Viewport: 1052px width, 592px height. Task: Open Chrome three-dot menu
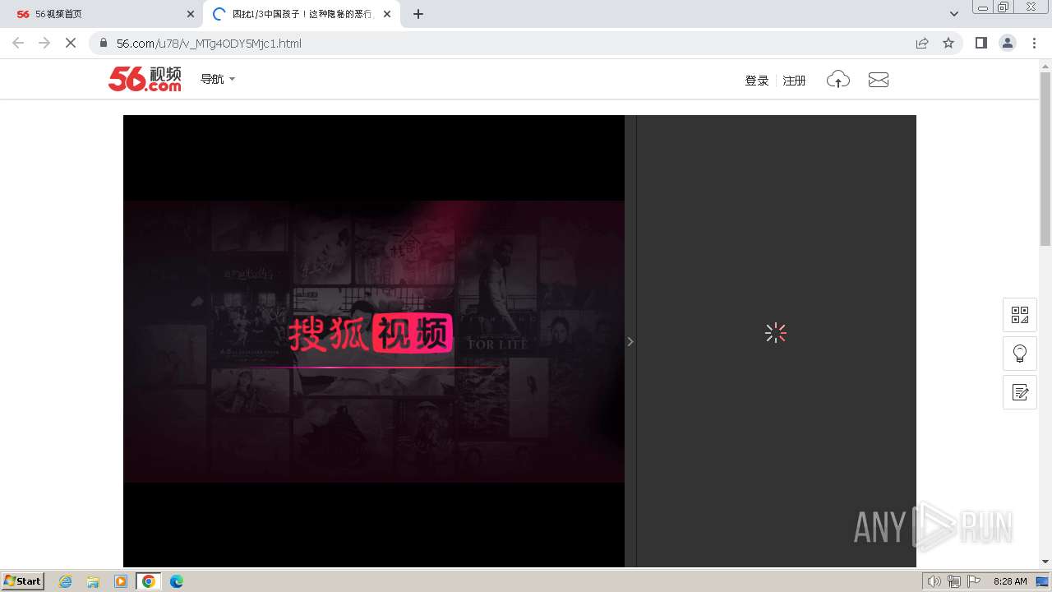(x=1035, y=43)
